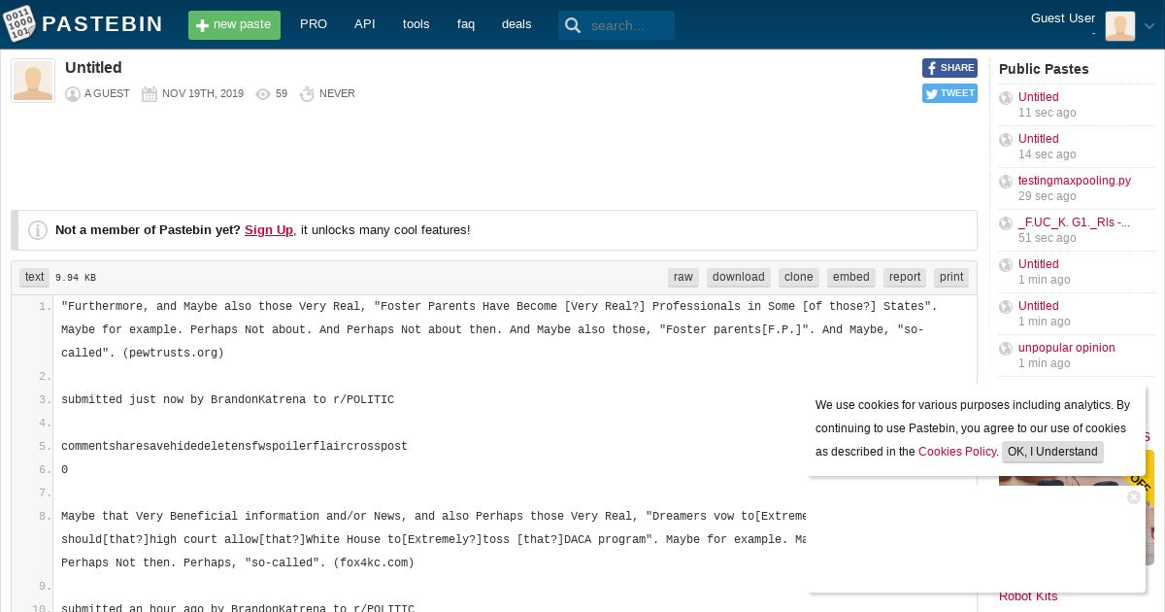Screen dimensions: 1165x612
Task: Close the advertisement with X icon
Action: point(1133,497)
